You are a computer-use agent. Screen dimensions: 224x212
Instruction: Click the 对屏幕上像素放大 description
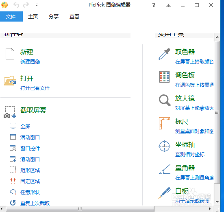coord(194,108)
